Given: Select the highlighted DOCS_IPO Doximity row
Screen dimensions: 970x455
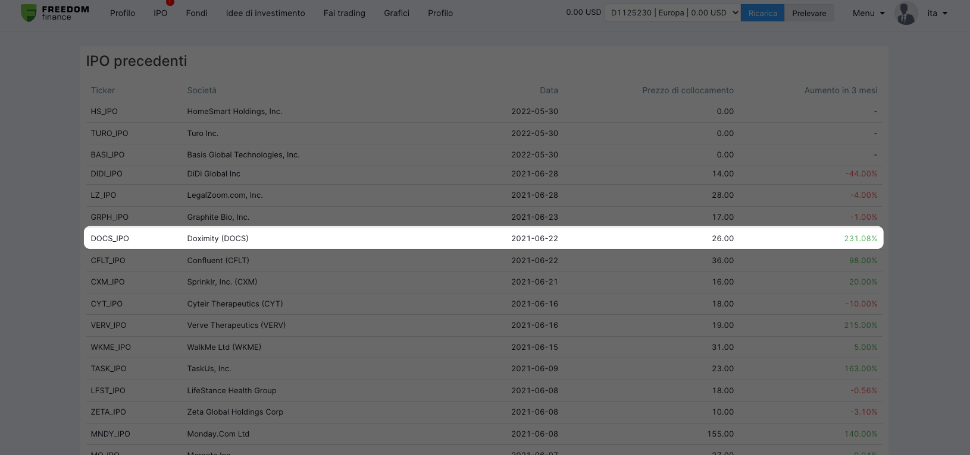Looking at the screenshot, I should pyautogui.click(x=484, y=238).
